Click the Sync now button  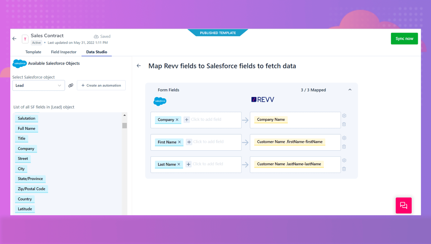click(x=404, y=38)
